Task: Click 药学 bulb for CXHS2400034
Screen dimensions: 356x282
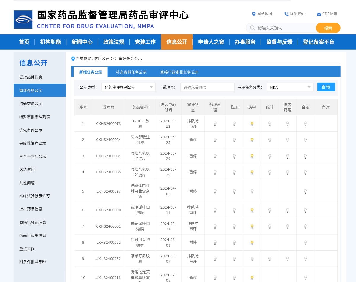Action: tap(252, 140)
